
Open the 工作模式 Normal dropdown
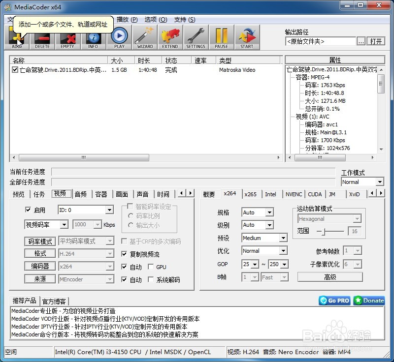[x=380, y=181]
